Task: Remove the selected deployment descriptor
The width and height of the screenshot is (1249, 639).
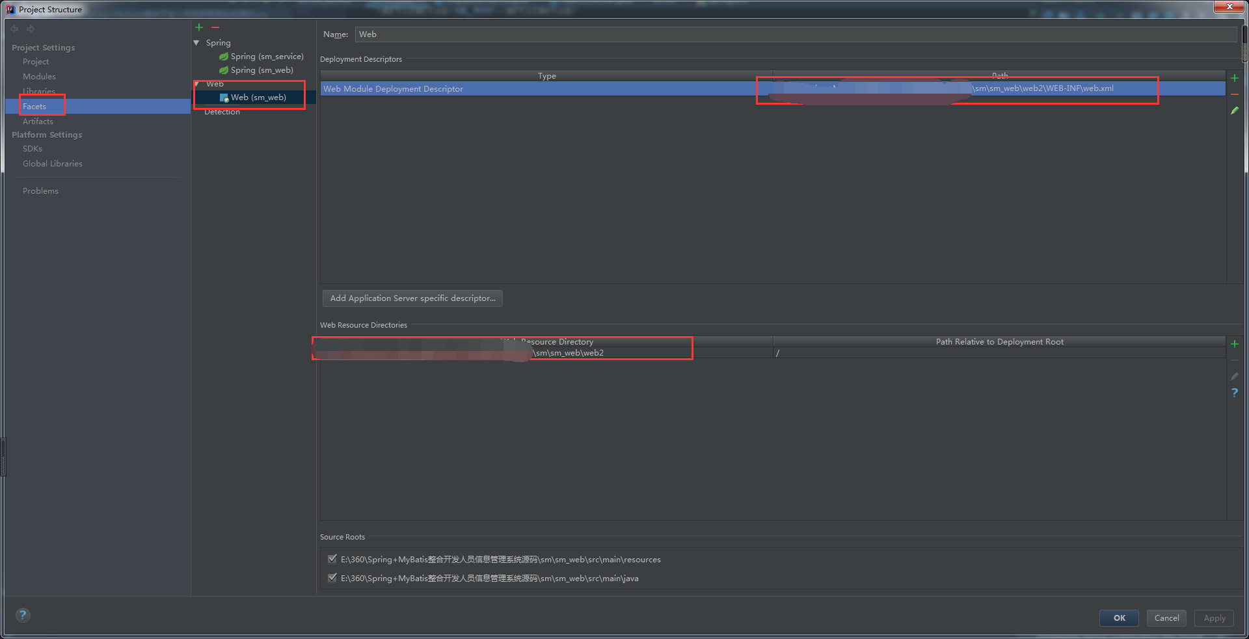Action: pyautogui.click(x=1235, y=94)
